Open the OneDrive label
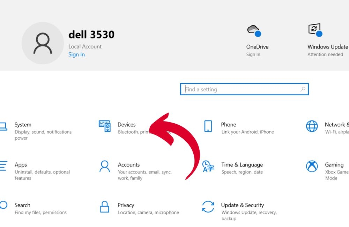The height and width of the screenshot is (227, 349). tap(257, 47)
